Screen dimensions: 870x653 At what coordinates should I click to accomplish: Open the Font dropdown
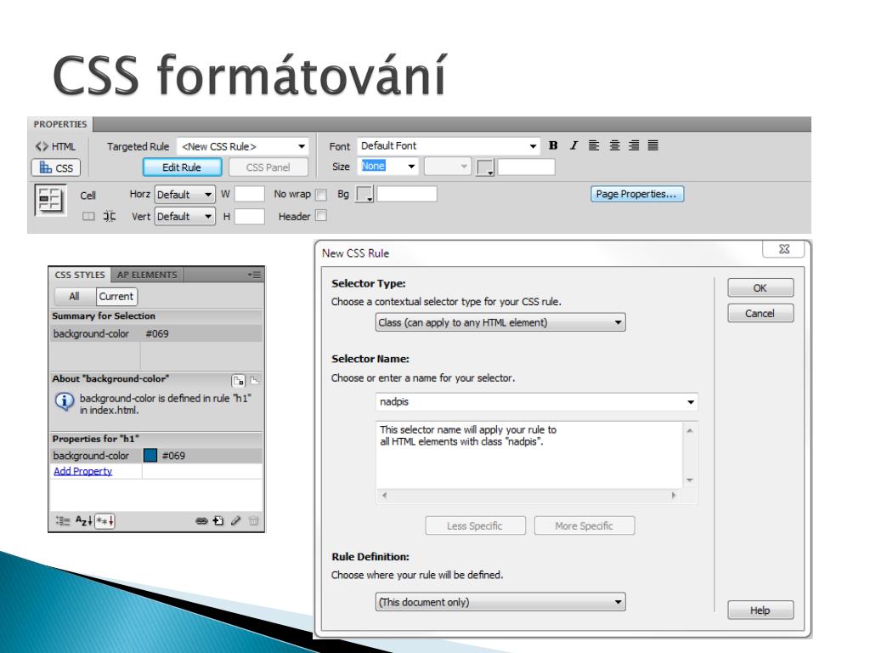448,146
